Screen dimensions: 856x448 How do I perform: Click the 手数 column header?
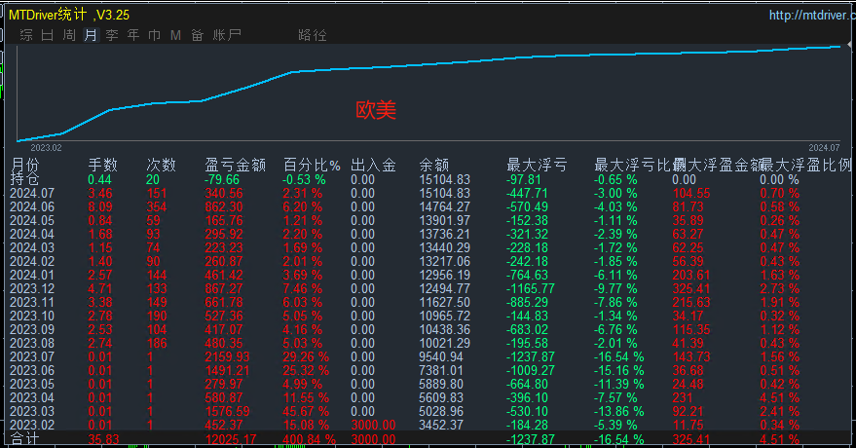tap(102, 165)
